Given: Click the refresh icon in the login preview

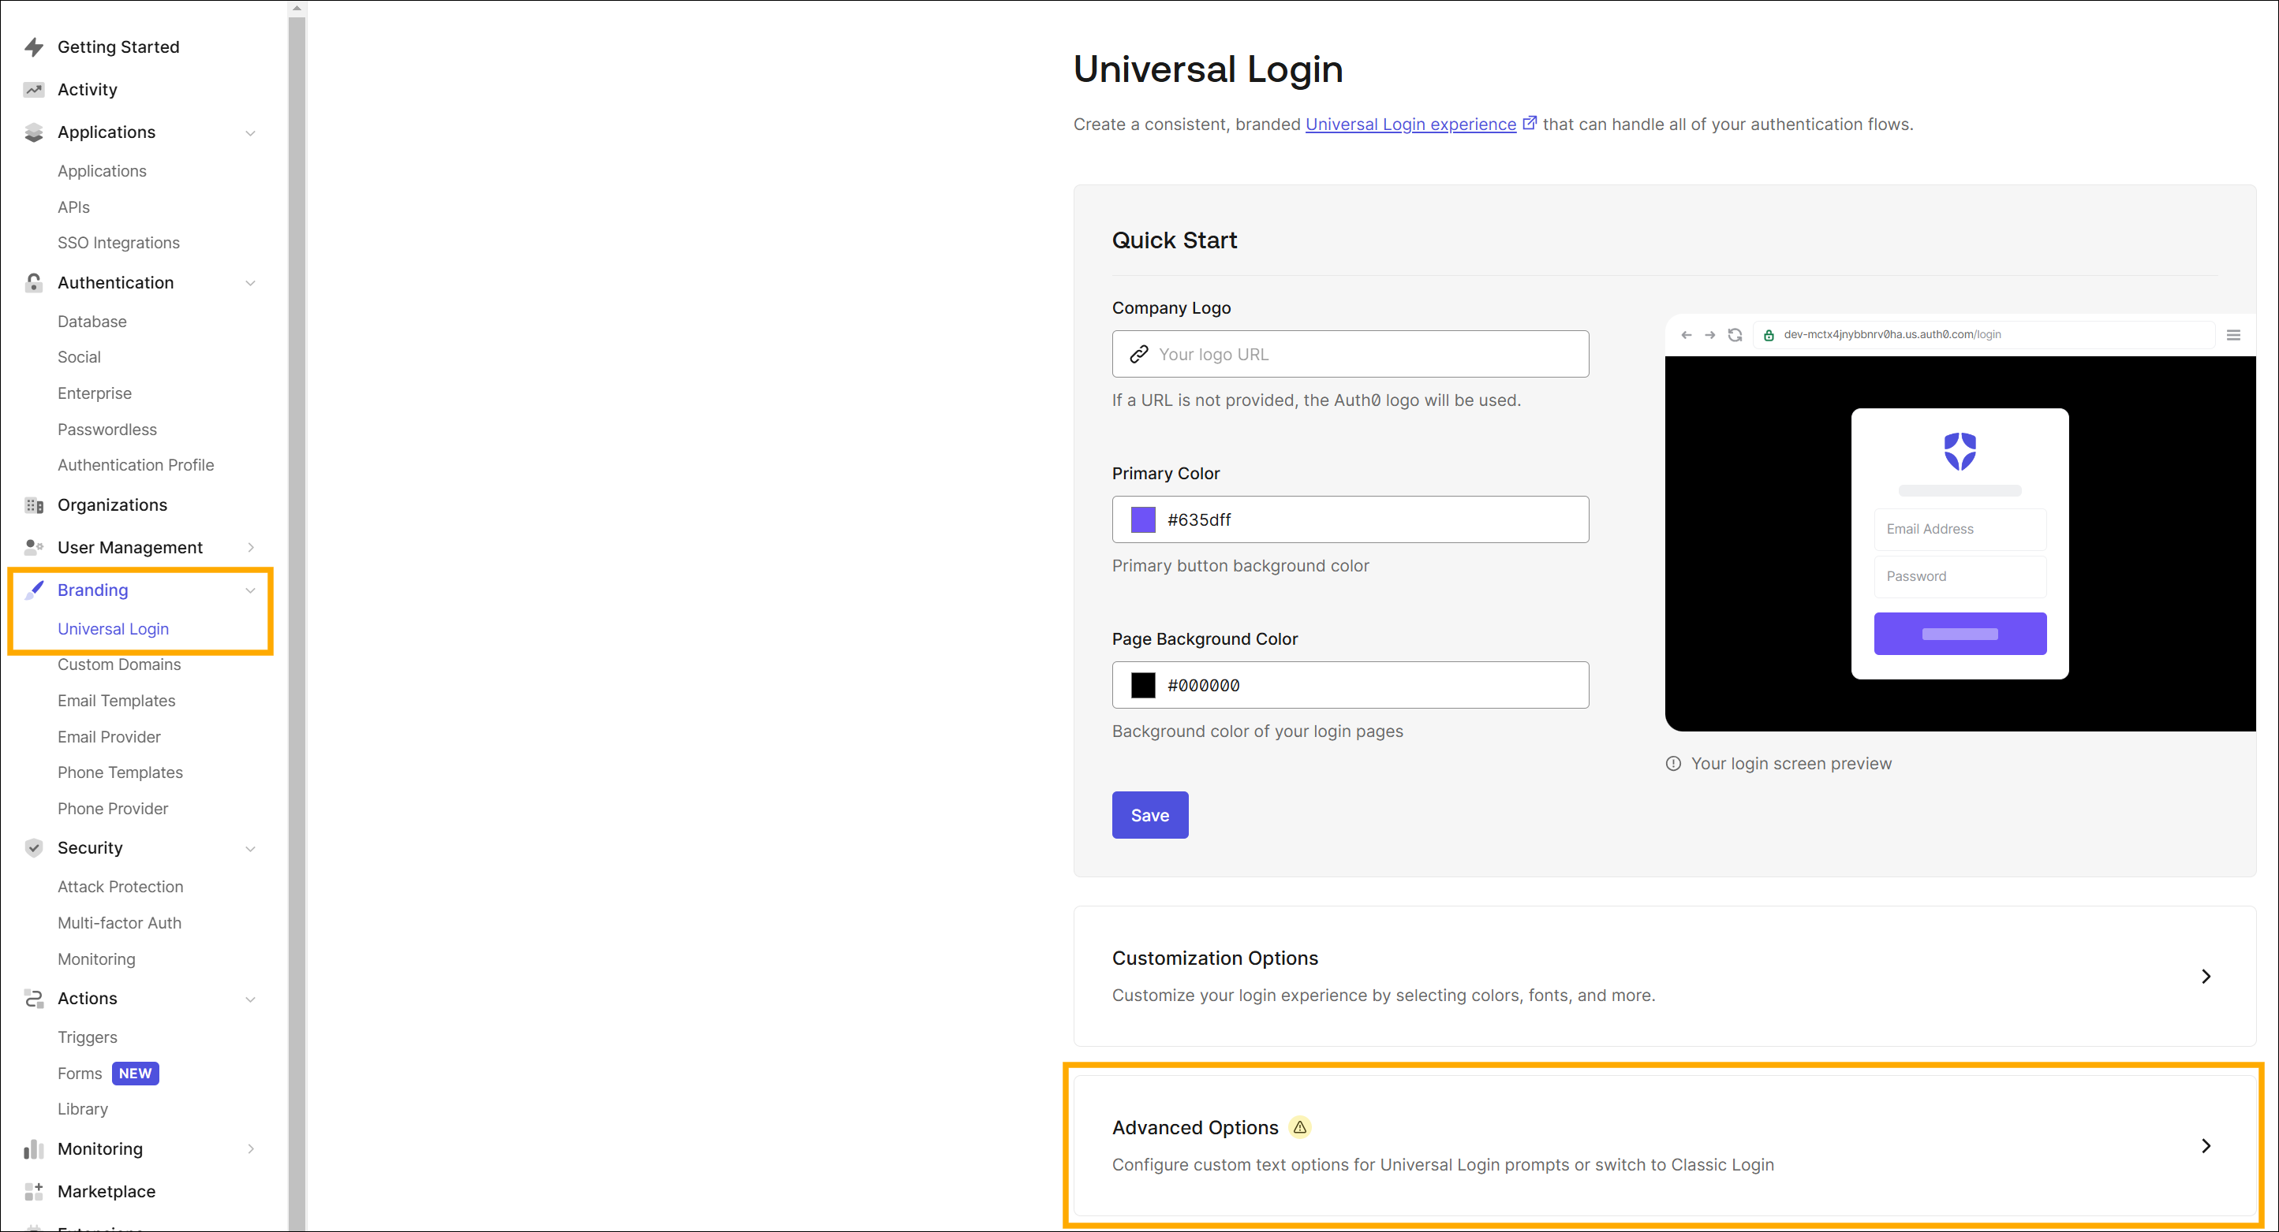Looking at the screenshot, I should tap(1735, 335).
